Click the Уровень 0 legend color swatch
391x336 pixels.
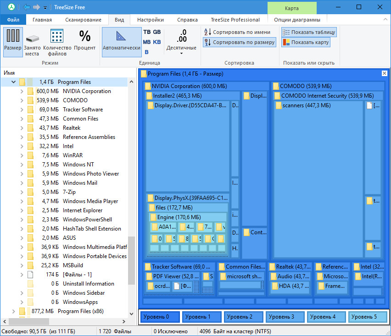(160, 317)
